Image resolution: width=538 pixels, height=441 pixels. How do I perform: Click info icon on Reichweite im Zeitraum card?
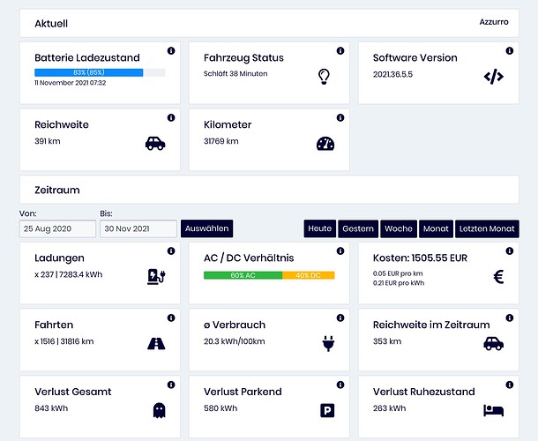[x=510, y=318]
